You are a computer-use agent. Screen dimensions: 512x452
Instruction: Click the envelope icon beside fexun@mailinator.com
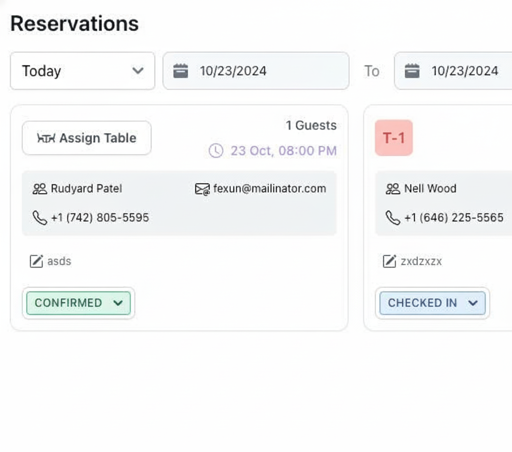202,189
